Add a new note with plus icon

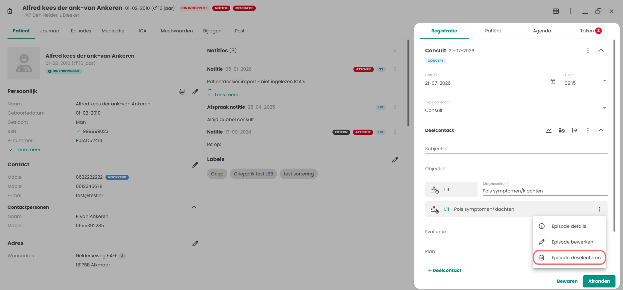tap(395, 51)
